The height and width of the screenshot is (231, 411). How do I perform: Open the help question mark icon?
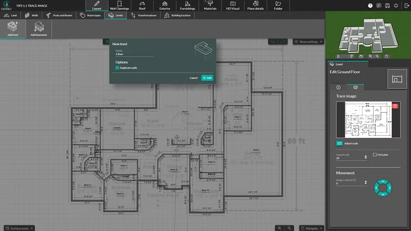[370, 5]
